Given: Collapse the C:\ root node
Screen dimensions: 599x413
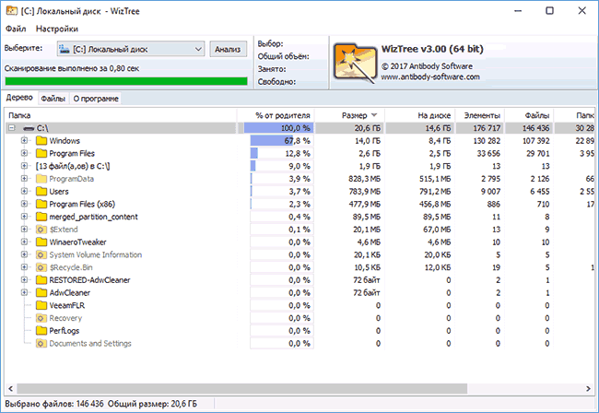Looking at the screenshot, I should click(11, 128).
